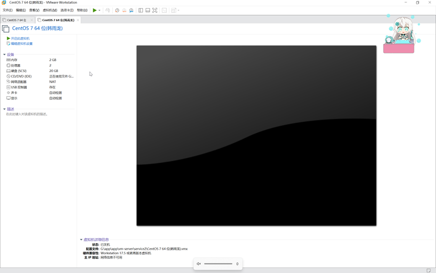This screenshot has width=436, height=273.
Task: Click the hard disk icon
Action: tap(9, 71)
